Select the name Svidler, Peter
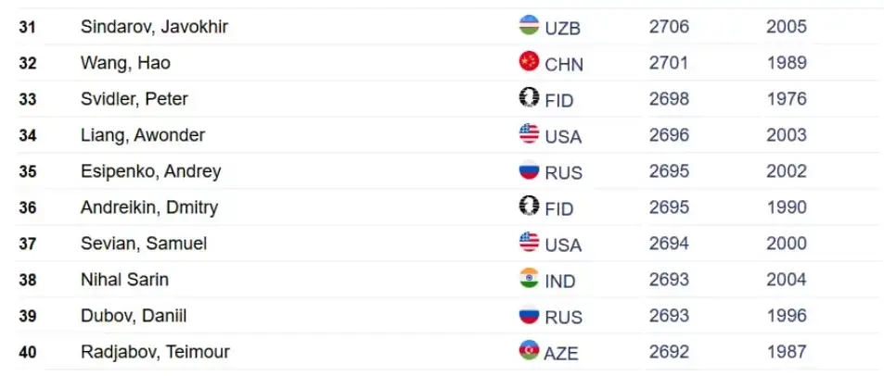Image resolution: width=884 pixels, height=376 pixels. pyautogui.click(x=135, y=99)
